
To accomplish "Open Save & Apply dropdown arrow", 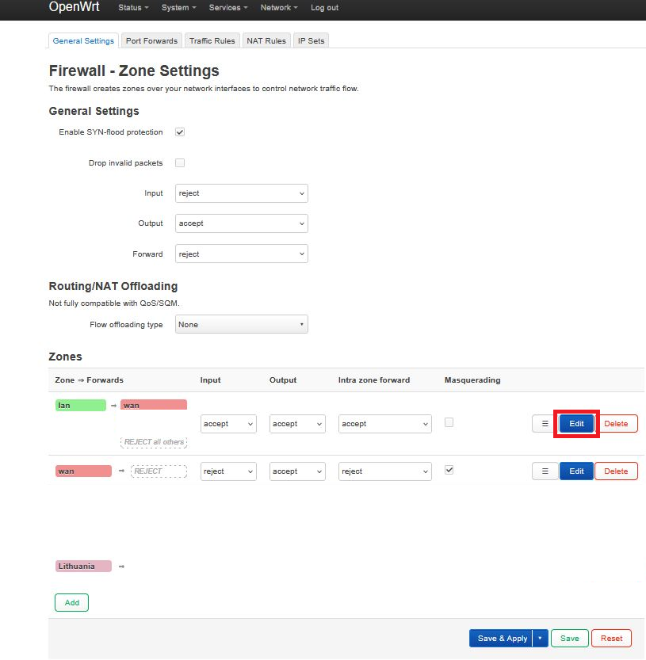I will pos(540,639).
